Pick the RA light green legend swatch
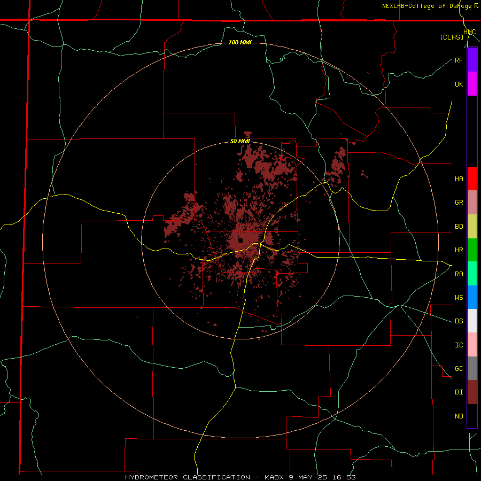 472,274
